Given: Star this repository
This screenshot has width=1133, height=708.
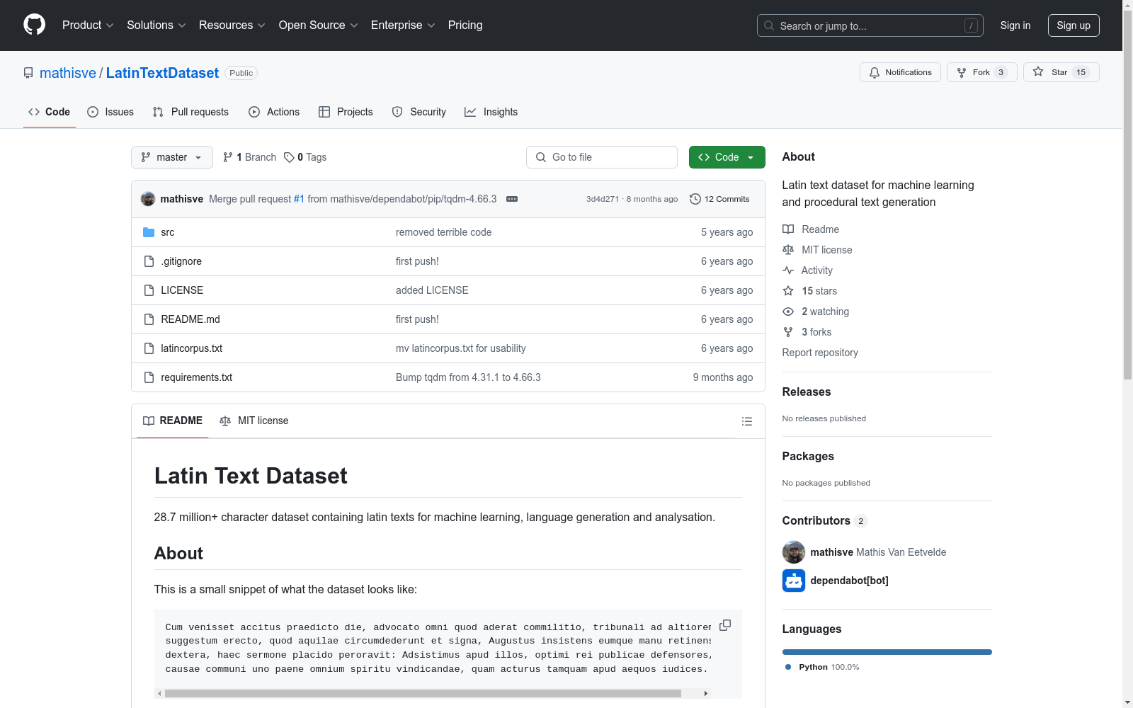Looking at the screenshot, I should coord(1061,72).
